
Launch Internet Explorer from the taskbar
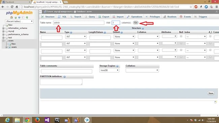7,120
